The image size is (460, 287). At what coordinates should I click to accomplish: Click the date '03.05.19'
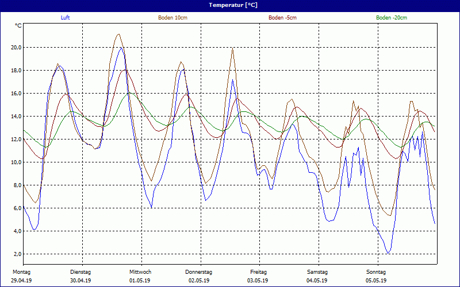(x=258, y=281)
